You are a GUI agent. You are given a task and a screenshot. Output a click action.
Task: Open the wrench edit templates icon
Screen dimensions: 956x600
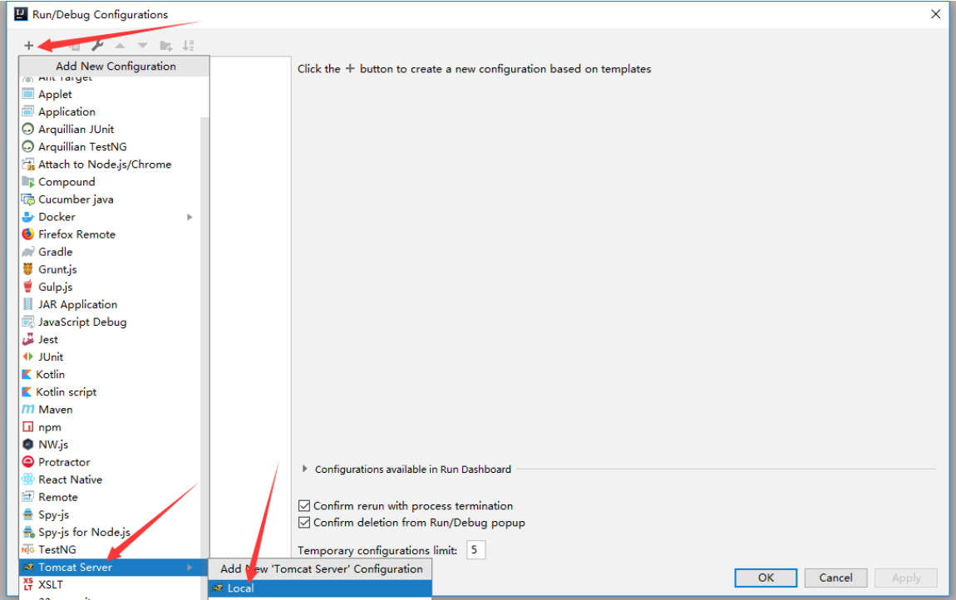coord(97,45)
